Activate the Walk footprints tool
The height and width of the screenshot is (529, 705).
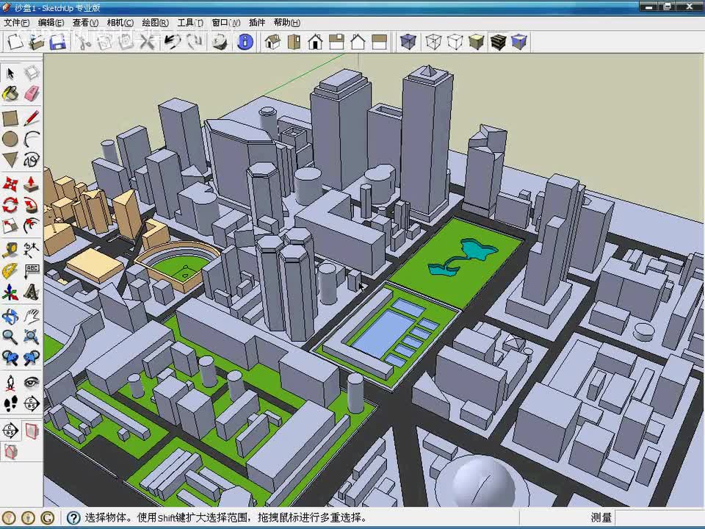coord(10,403)
